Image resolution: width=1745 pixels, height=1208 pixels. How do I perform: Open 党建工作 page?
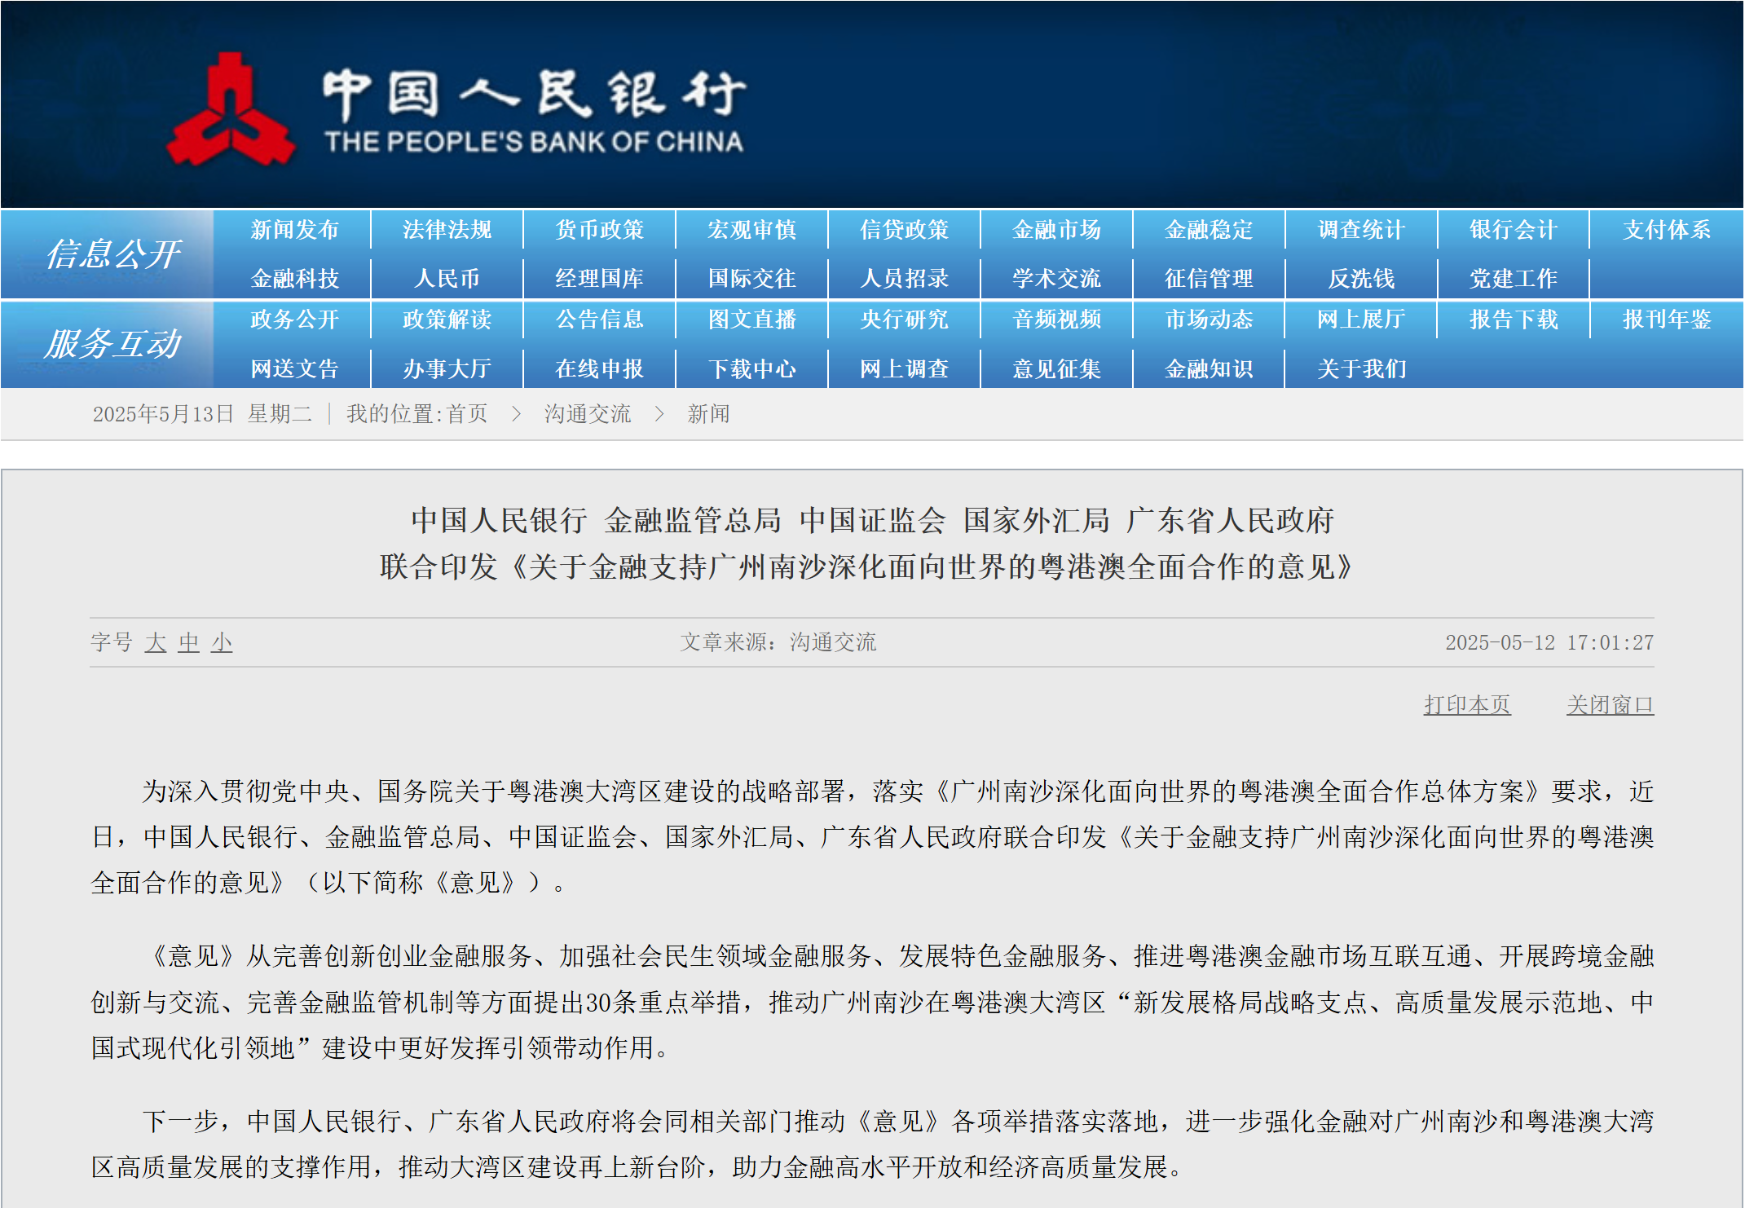click(x=1514, y=279)
